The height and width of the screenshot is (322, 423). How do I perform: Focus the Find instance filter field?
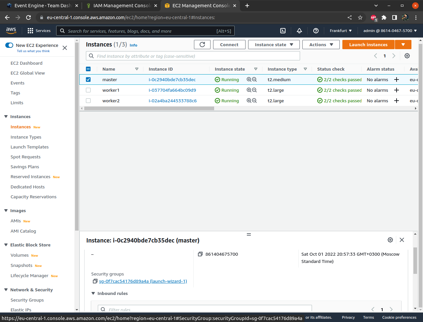tap(193, 56)
